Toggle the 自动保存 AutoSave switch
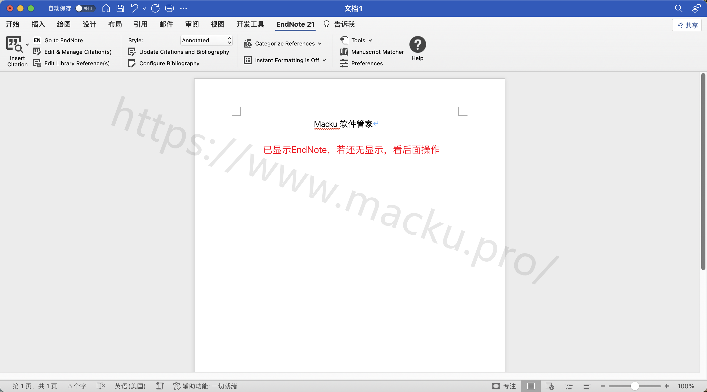The height and width of the screenshot is (392, 707). click(85, 9)
